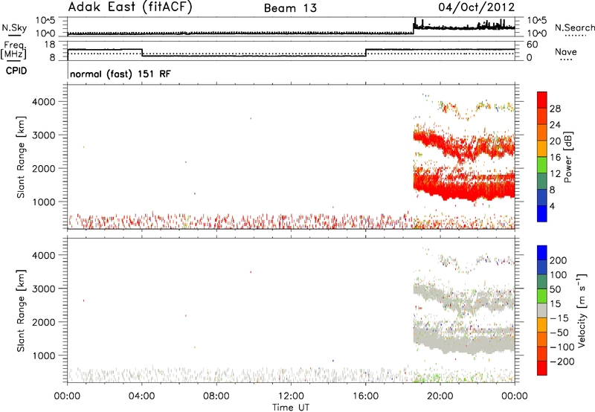Click the "60" tick on Nave axis
This screenshot has width=595, height=412.
(533, 45)
